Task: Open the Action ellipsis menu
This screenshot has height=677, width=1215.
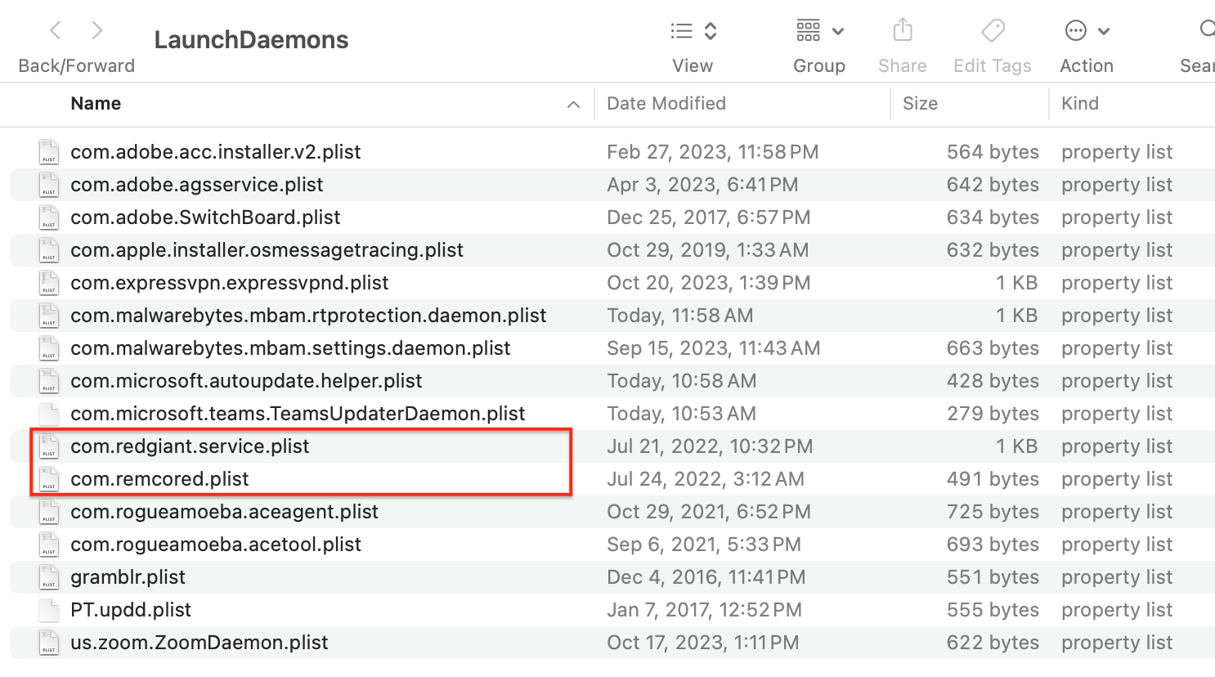Action: tap(1087, 31)
